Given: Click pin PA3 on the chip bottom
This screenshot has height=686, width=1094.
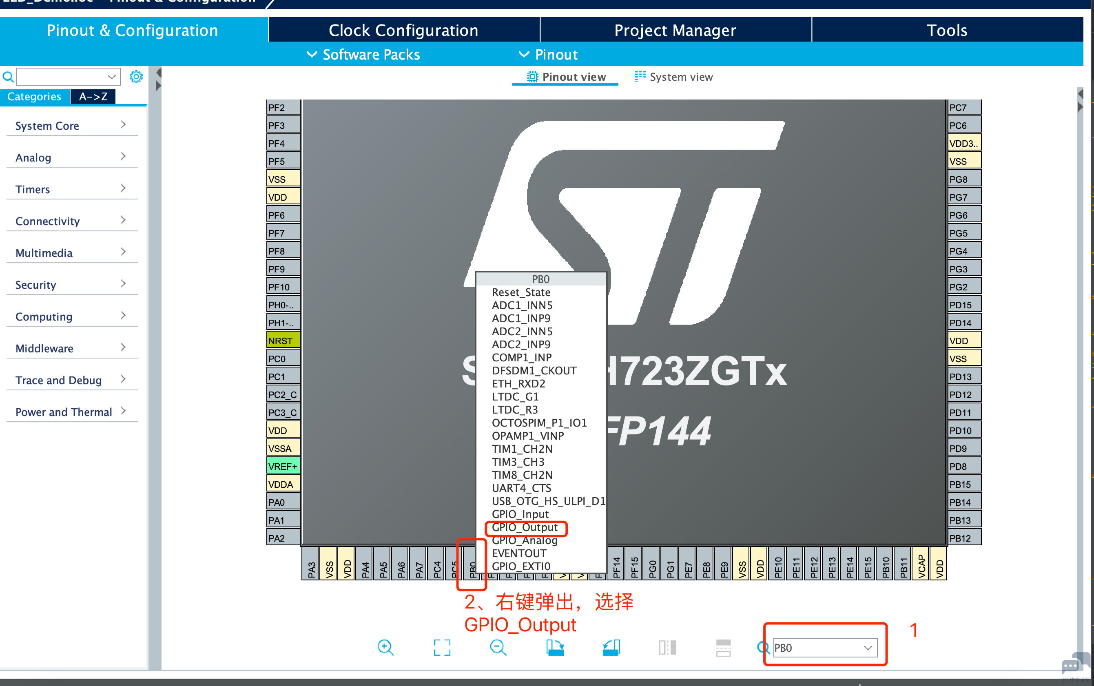Looking at the screenshot, I should tap(311, 564).
